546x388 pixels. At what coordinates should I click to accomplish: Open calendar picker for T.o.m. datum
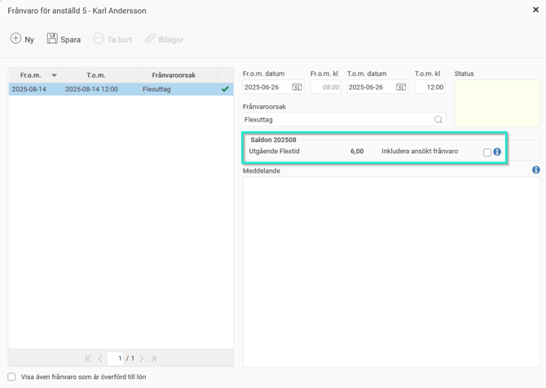point(401,87)
